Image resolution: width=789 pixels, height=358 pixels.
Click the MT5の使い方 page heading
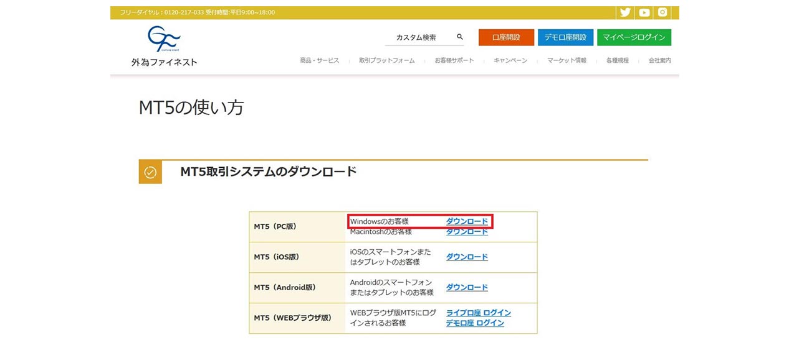click(x=191, y=108)
